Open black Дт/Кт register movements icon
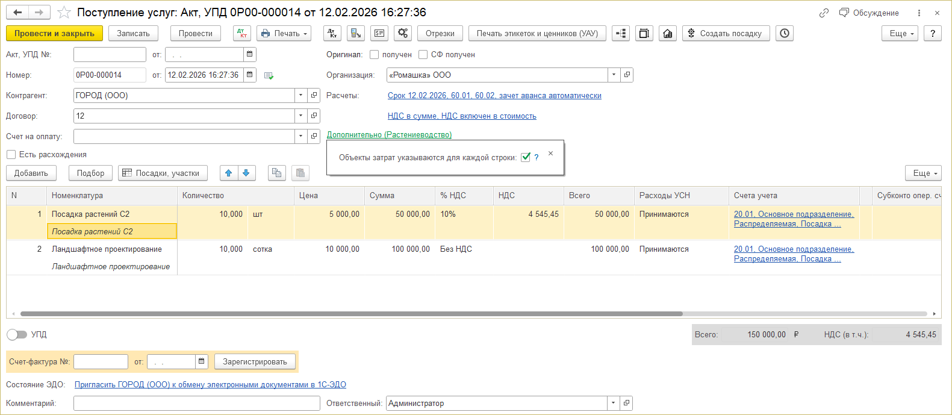Viewport: 952px width, 415px height. pyautogui.click(x=332, y=33)
